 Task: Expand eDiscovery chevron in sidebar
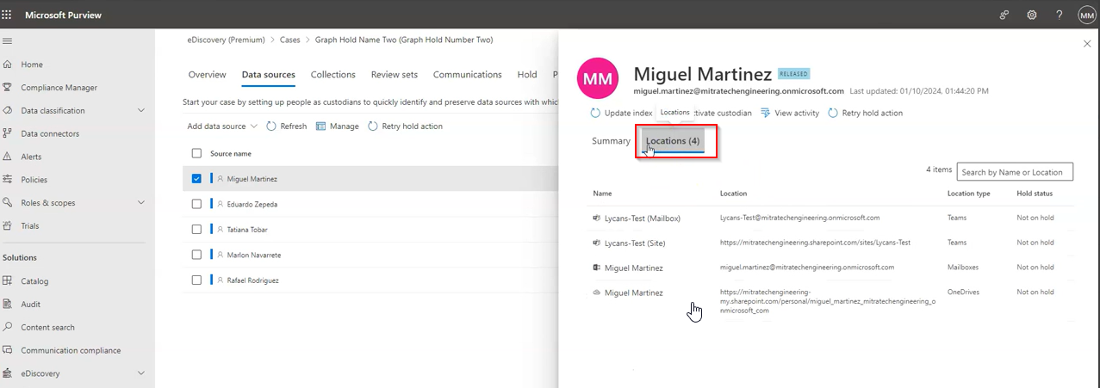coord(141,373)
